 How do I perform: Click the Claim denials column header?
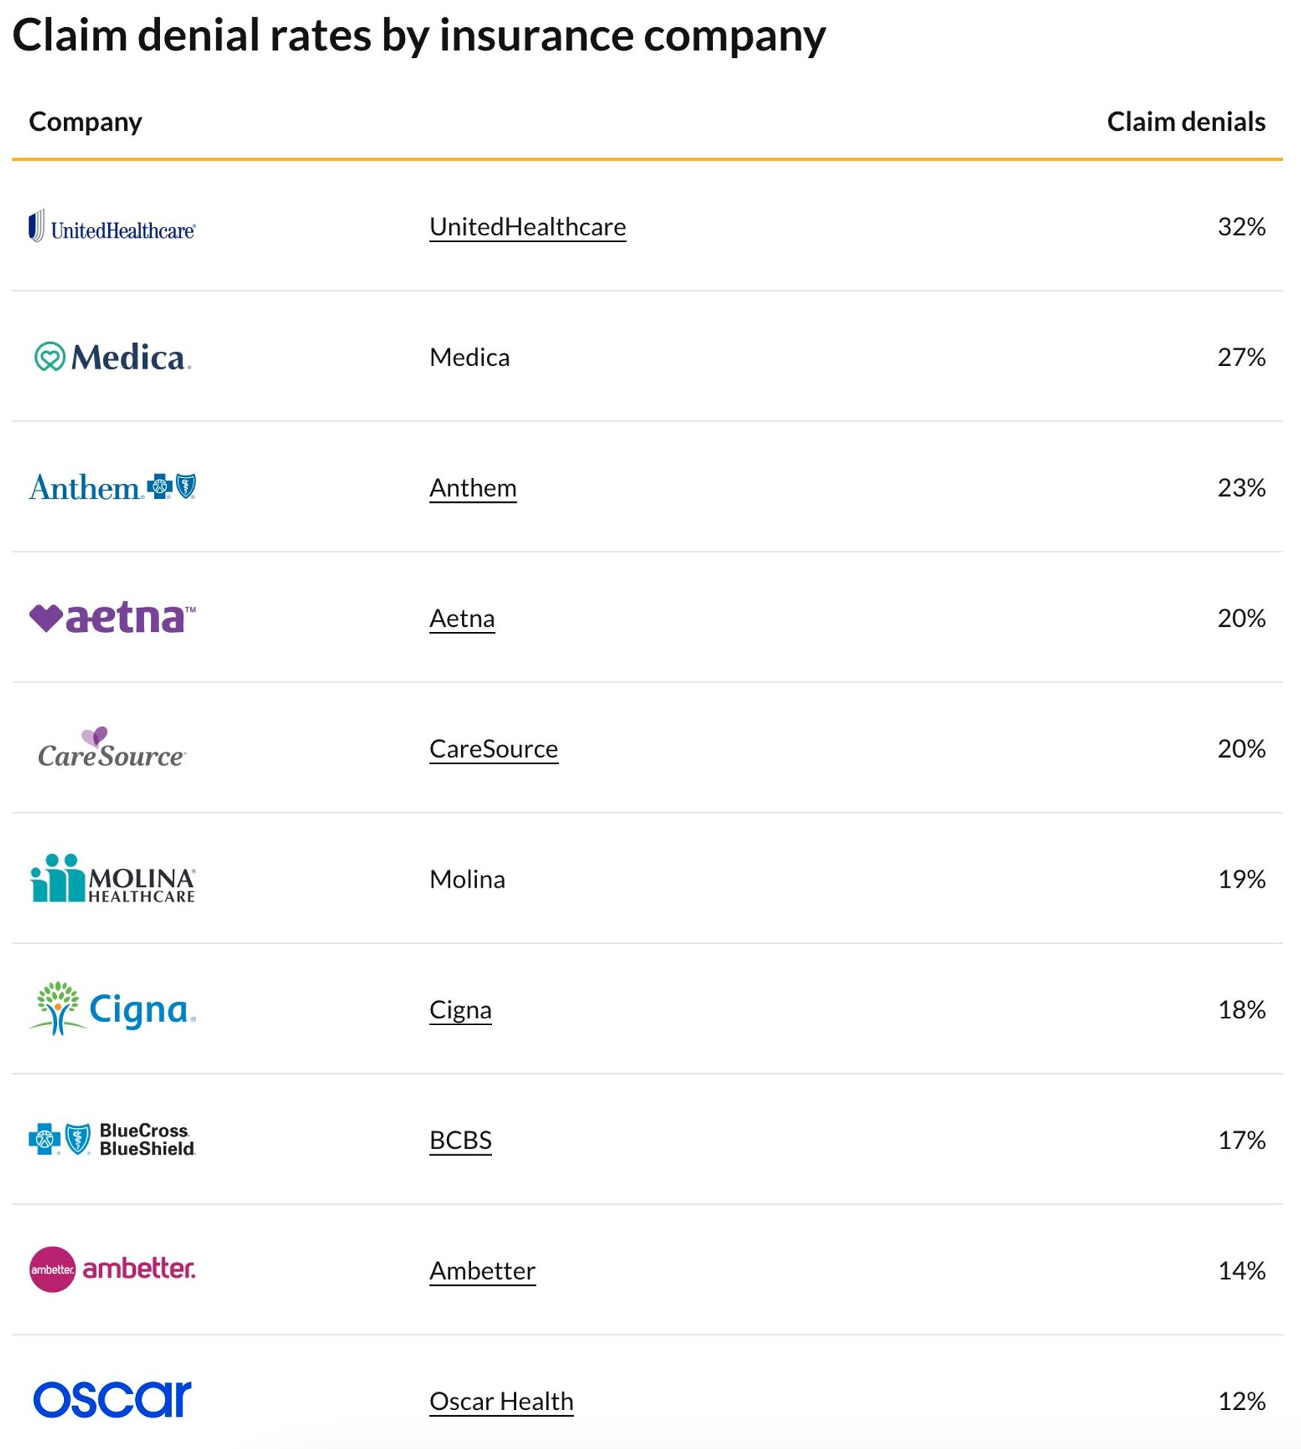tap(1185, 122)
